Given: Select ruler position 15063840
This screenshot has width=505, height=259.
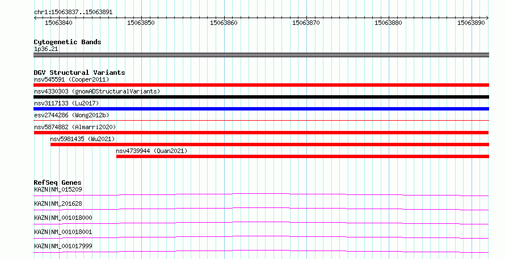Looking at the screenshot, I should [x=58, y=23].
